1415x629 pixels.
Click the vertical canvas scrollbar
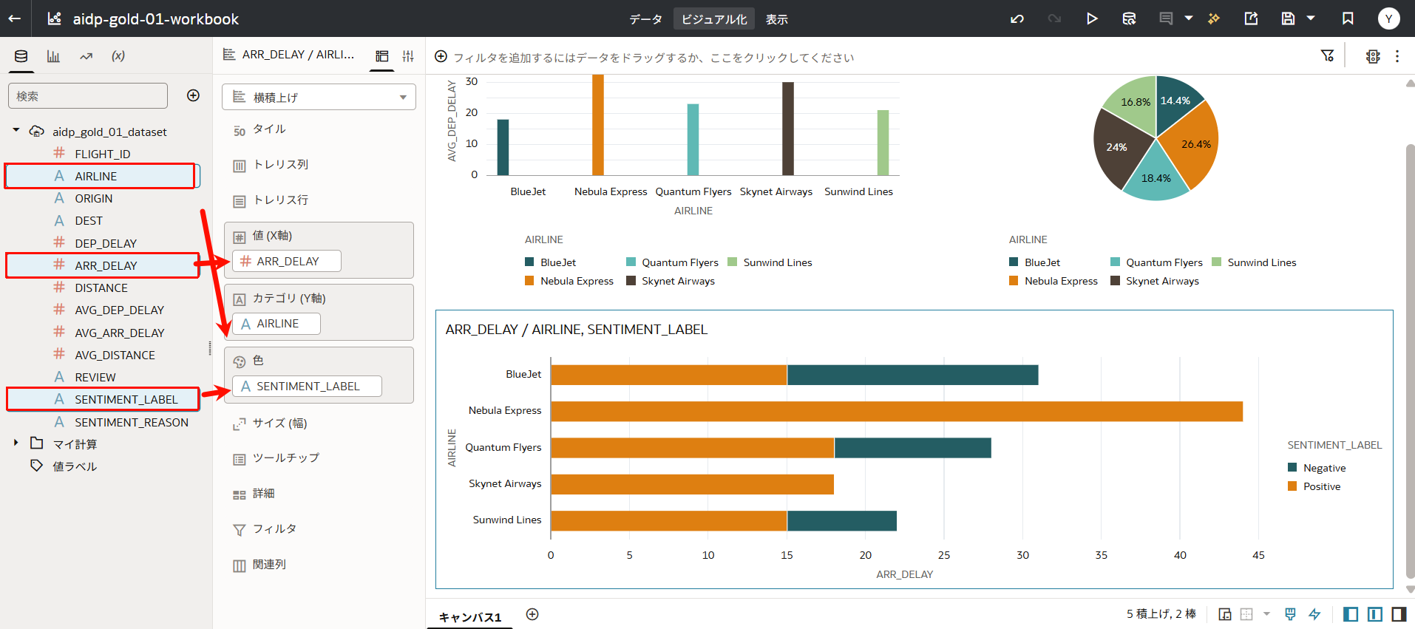point(1410,361)
